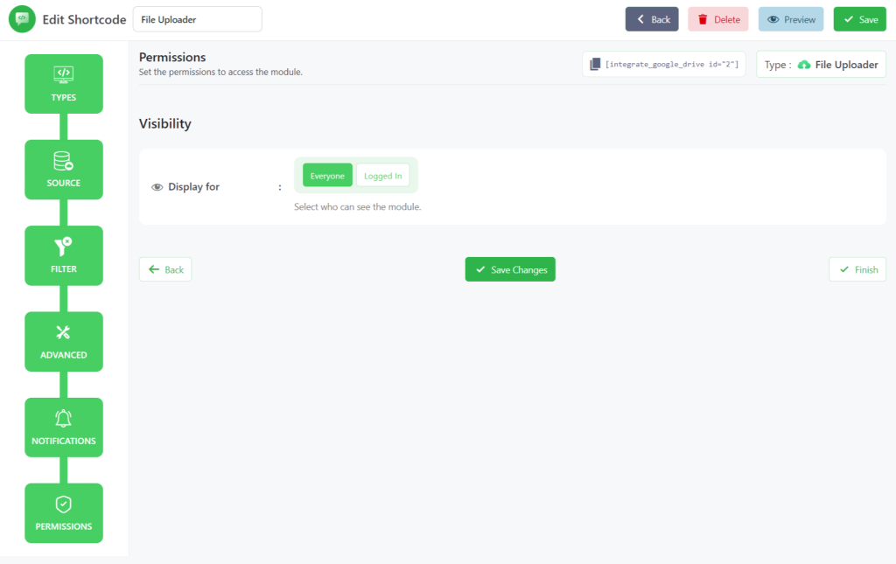Select Everyone visibility option
896x564 pixels.
(327, 176)
